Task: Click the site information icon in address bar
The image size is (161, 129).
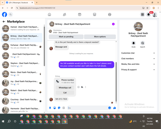Action: 17,8
